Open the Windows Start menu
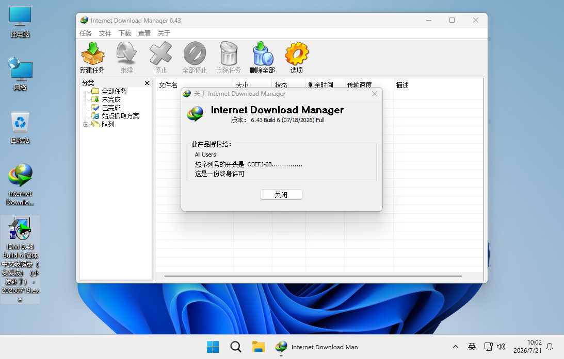 click(213, 347)
